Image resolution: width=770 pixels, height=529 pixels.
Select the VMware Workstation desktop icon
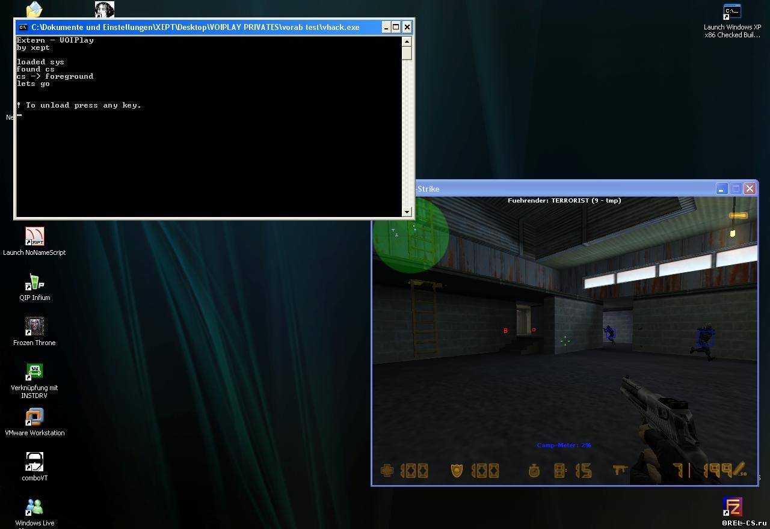pyautogui.click(x=34, y=421)
